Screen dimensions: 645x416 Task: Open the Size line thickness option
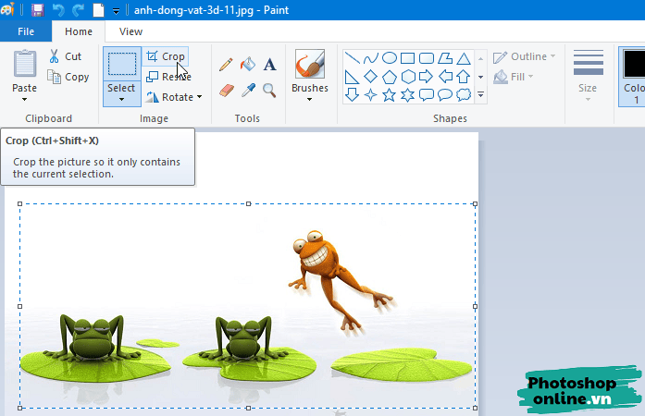pyautogui.click(x=588, y=73)
